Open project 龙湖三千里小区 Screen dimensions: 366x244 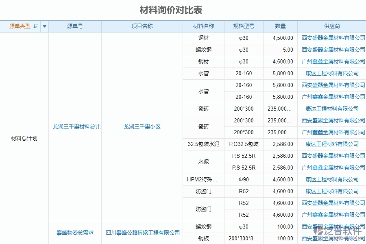[142, 126]
